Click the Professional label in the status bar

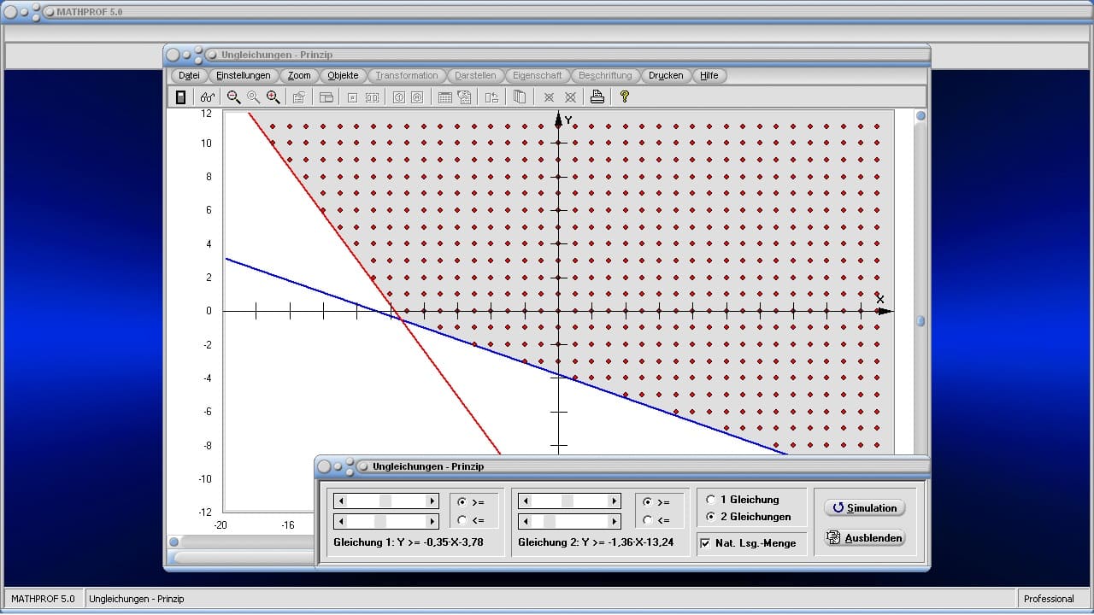tap(1049, 599)
